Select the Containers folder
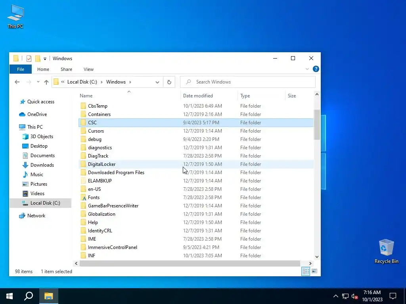This screenshot has height=304, width=406. [x=196, y=114]
